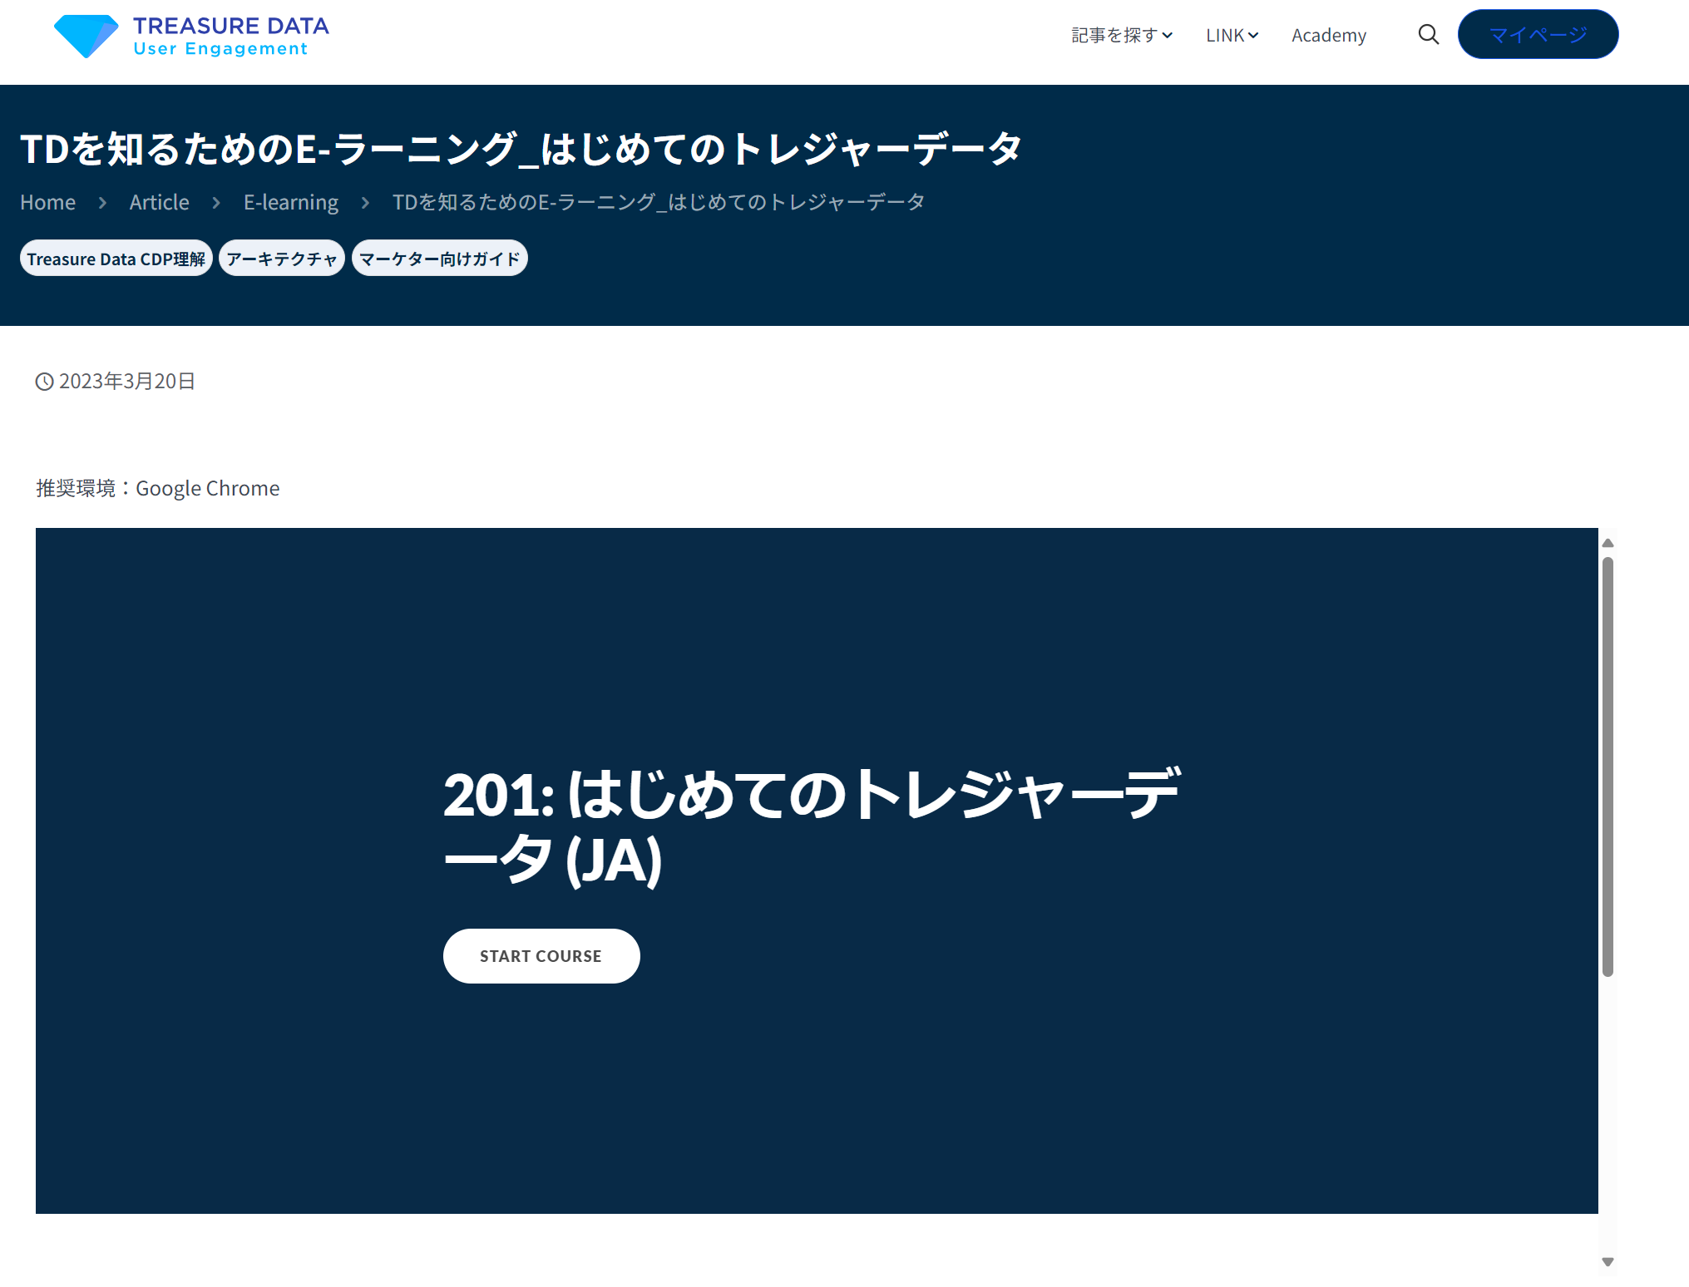Navigate to Home via the breadcrumb link
This screenshot has height=1287, width=1689.
[47, 202]
